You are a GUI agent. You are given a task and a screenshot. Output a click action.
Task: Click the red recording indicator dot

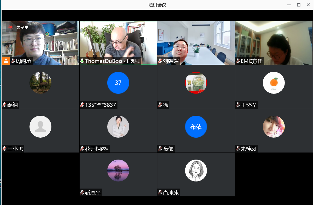(x=11, y=27)
